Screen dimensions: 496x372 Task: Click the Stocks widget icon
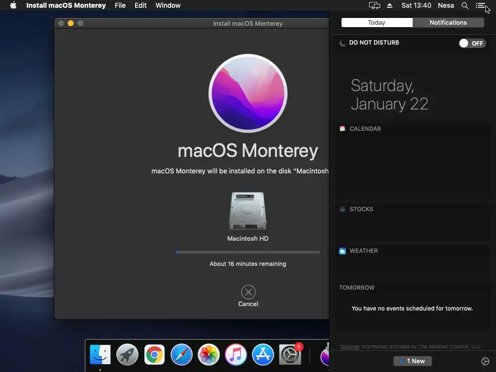342,209
